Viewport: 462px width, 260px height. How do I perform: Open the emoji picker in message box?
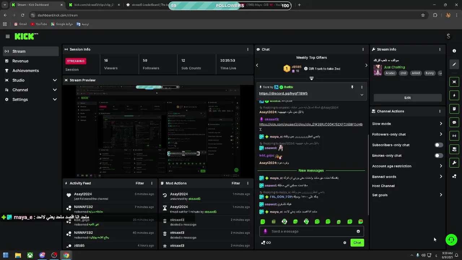(x=358, y=231)
